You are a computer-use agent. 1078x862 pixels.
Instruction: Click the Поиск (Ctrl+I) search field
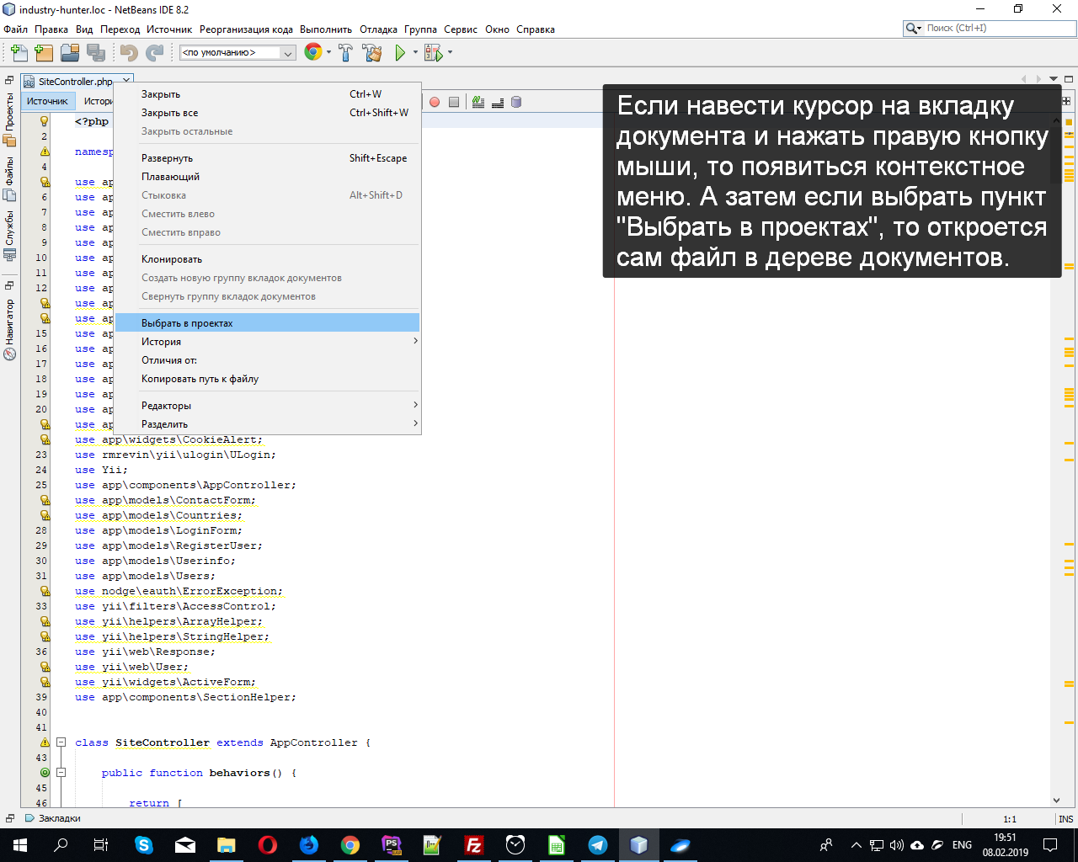click(1000, 29)
